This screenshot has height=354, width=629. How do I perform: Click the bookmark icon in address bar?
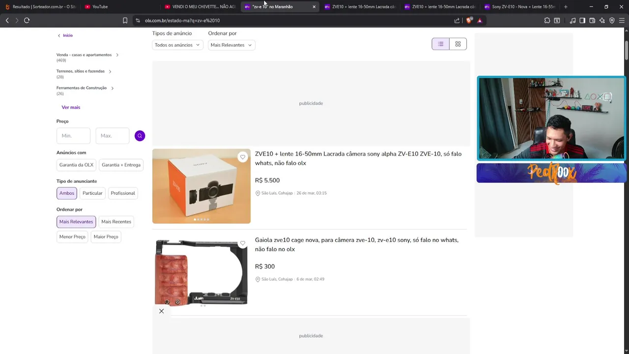[125, 20]
